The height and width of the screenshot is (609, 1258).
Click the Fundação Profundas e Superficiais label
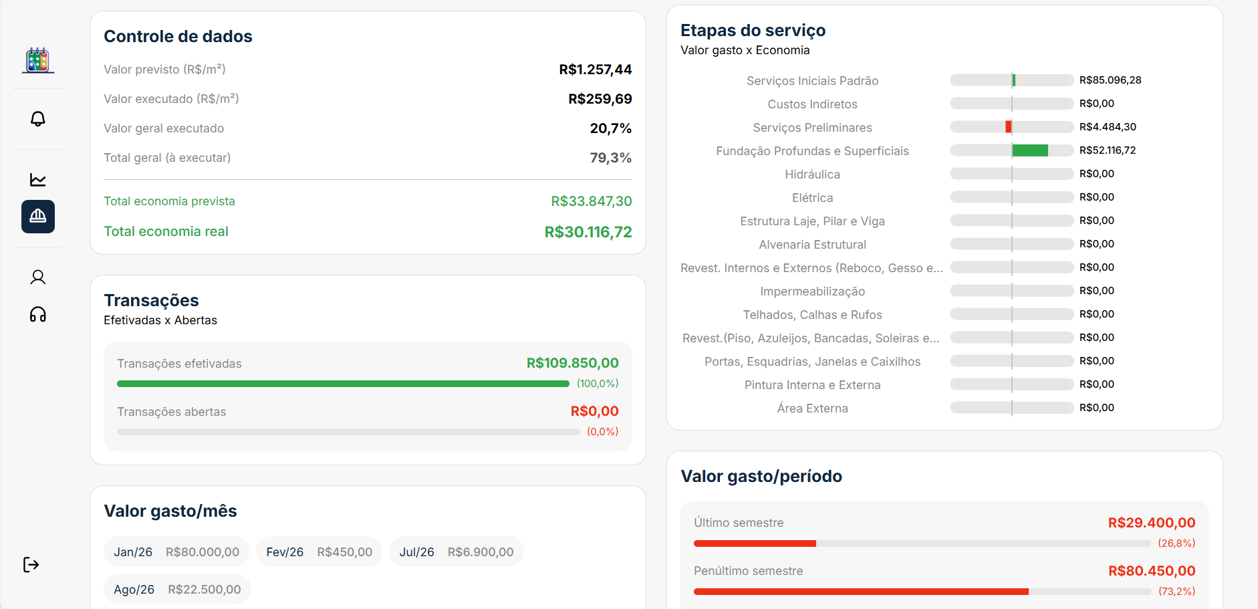click(x=812, y=151)
